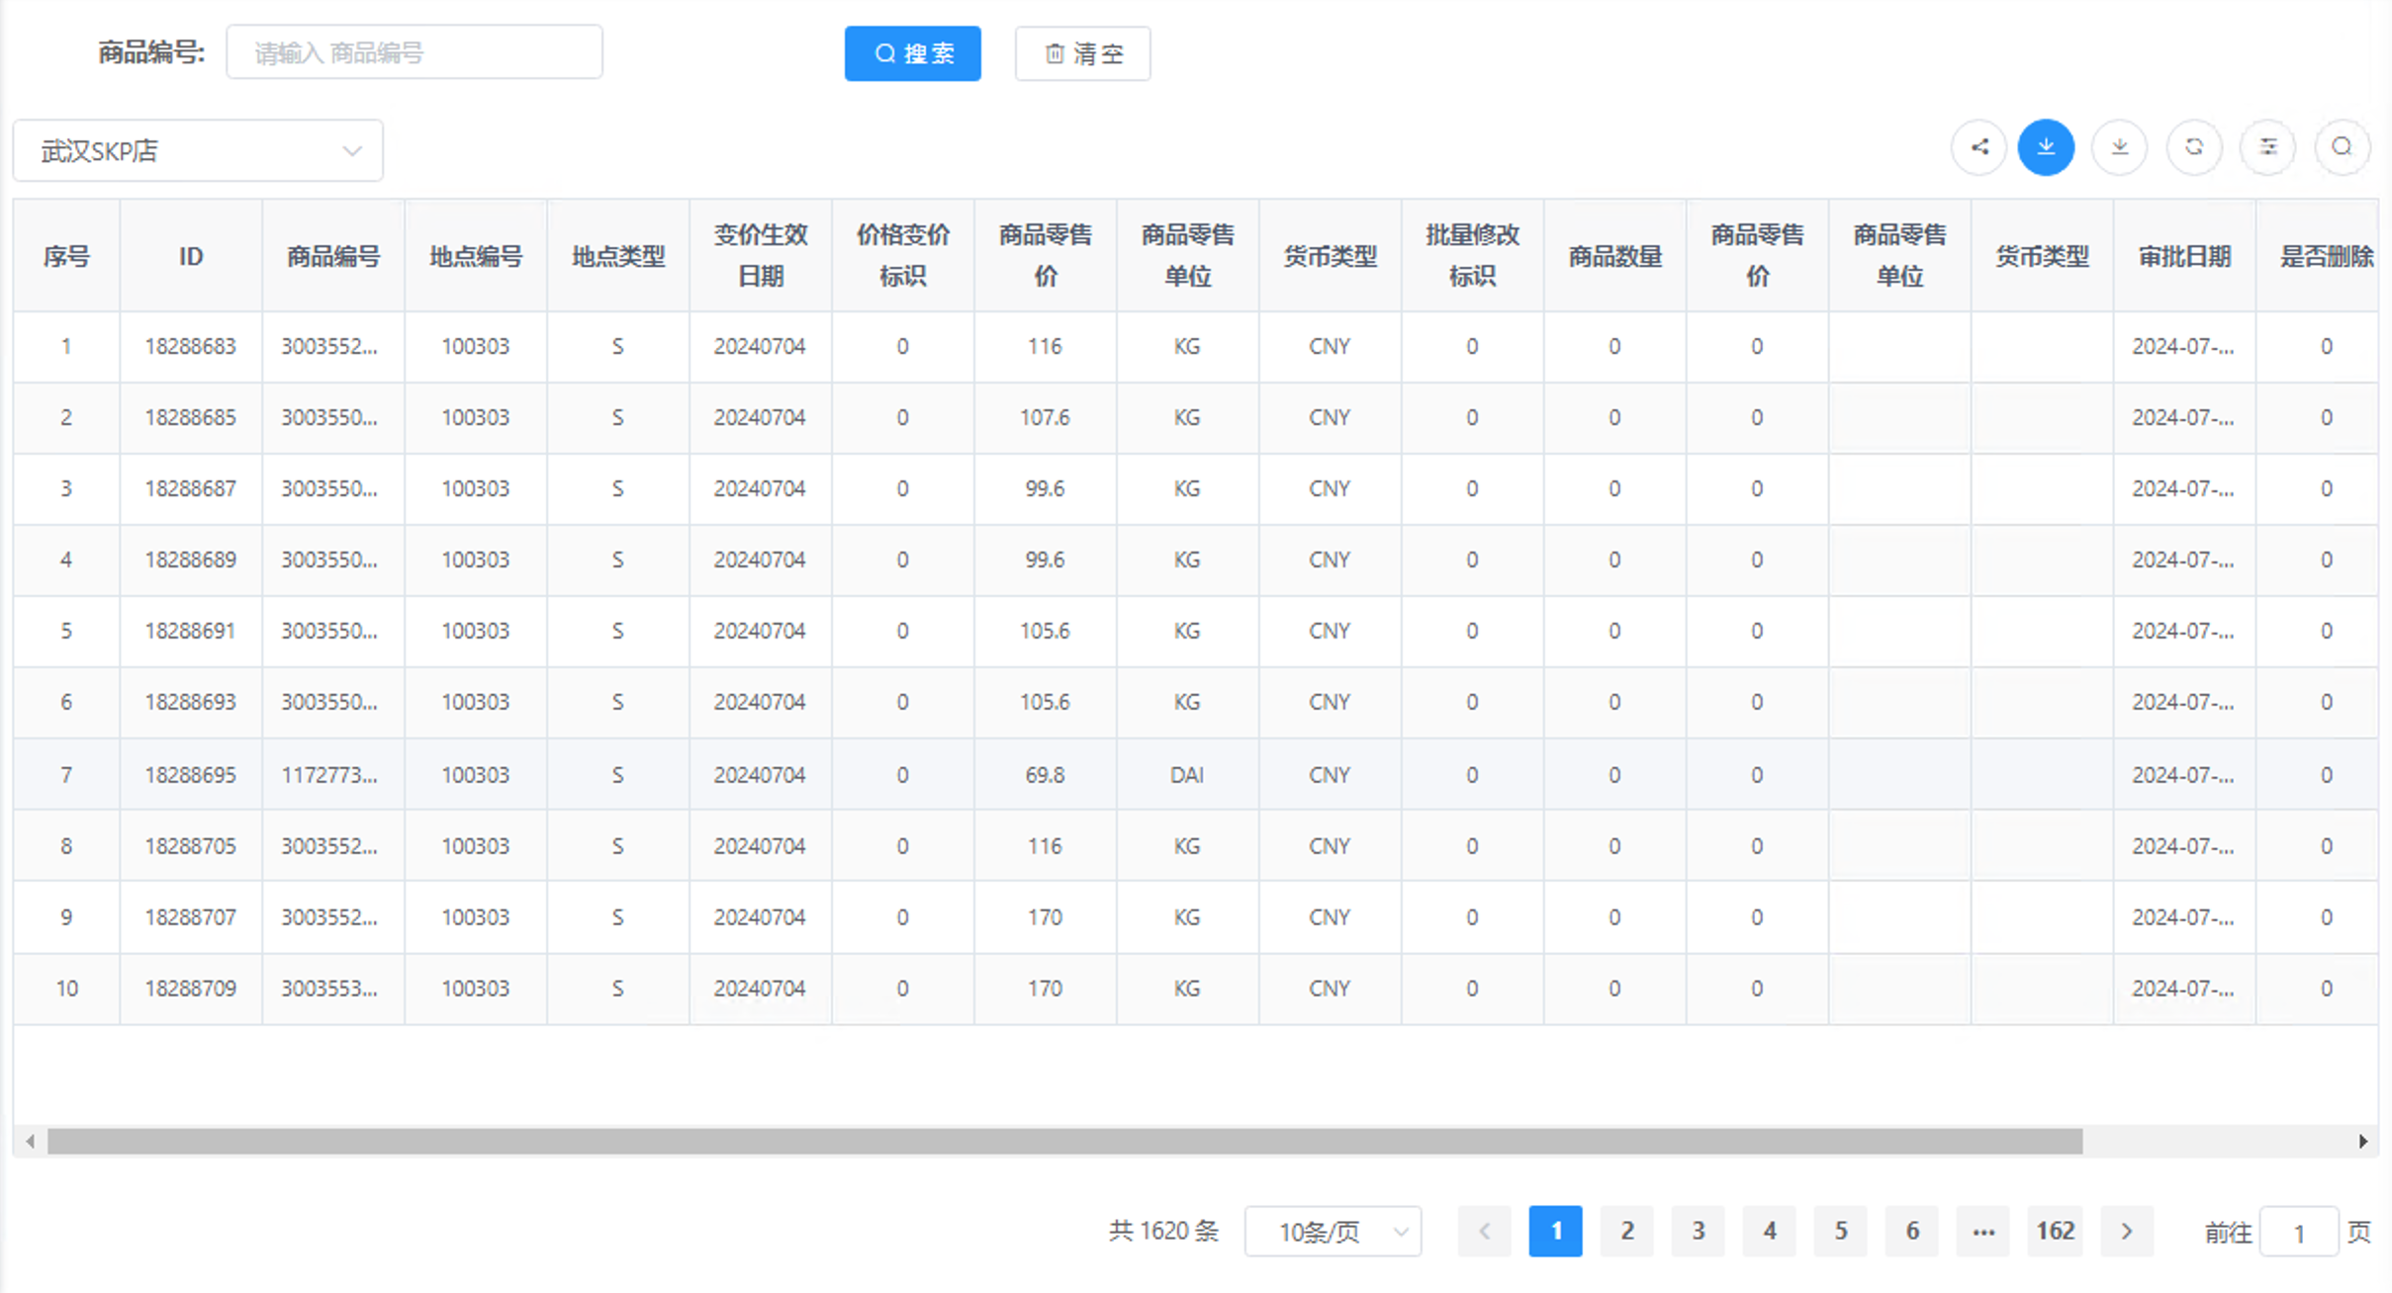Expand the store selector chevron
The height and width of the screenshot is (1293, 2392).
pyautogui.click(x=353, y=149)
